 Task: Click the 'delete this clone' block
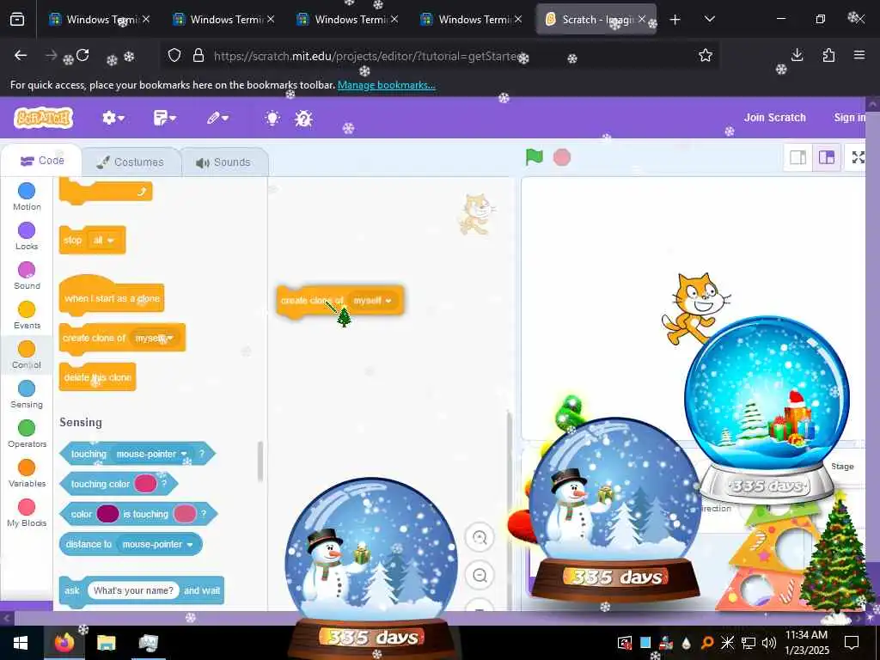(98, 378)
